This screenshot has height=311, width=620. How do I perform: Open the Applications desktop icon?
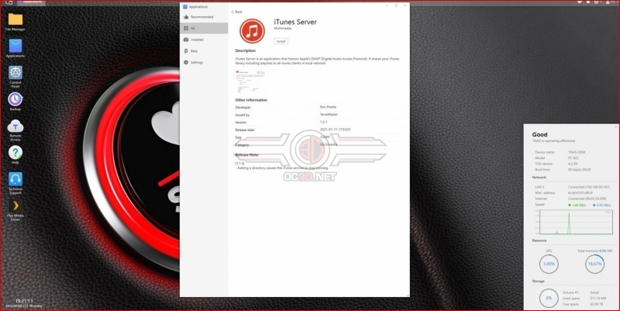point(15,48)
